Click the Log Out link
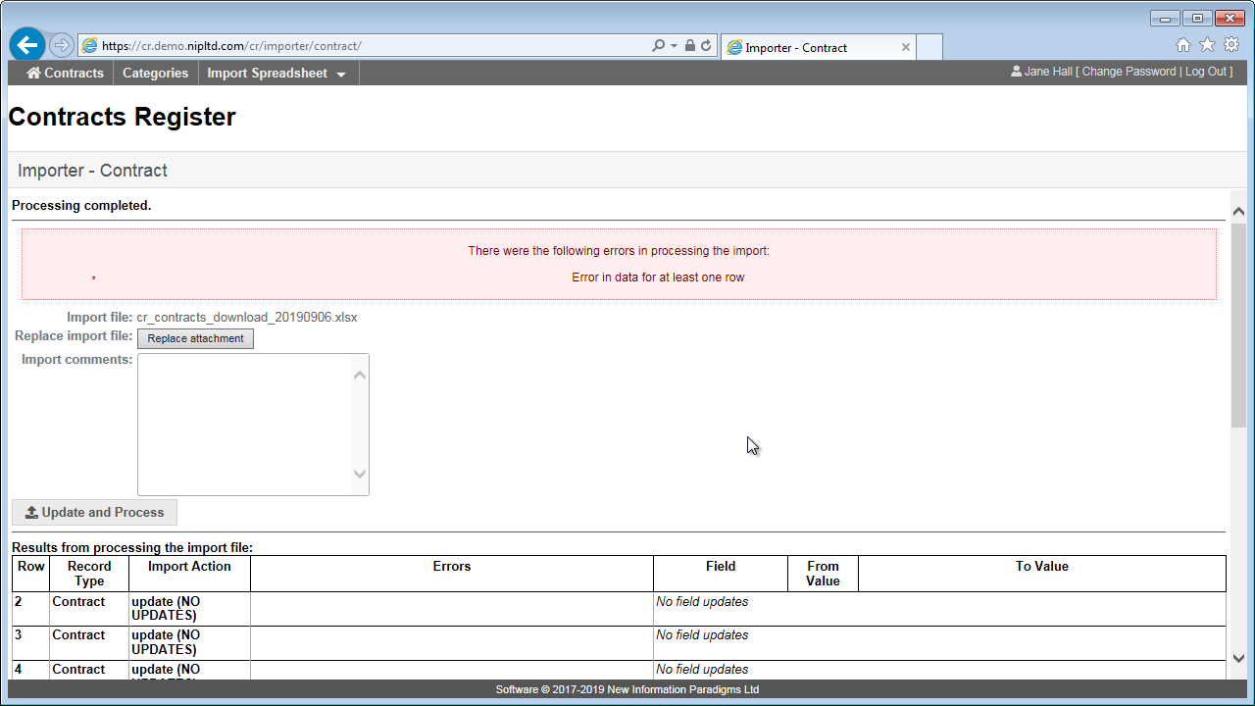Image resolution: width=1255 pixels, height=706 pixels. [x=1206, y=72]
